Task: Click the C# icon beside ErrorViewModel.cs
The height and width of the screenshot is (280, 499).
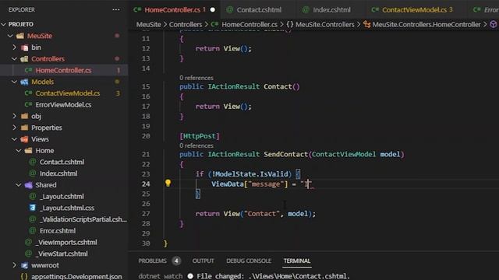Action: pyautogui.click(x=29, y=104)
